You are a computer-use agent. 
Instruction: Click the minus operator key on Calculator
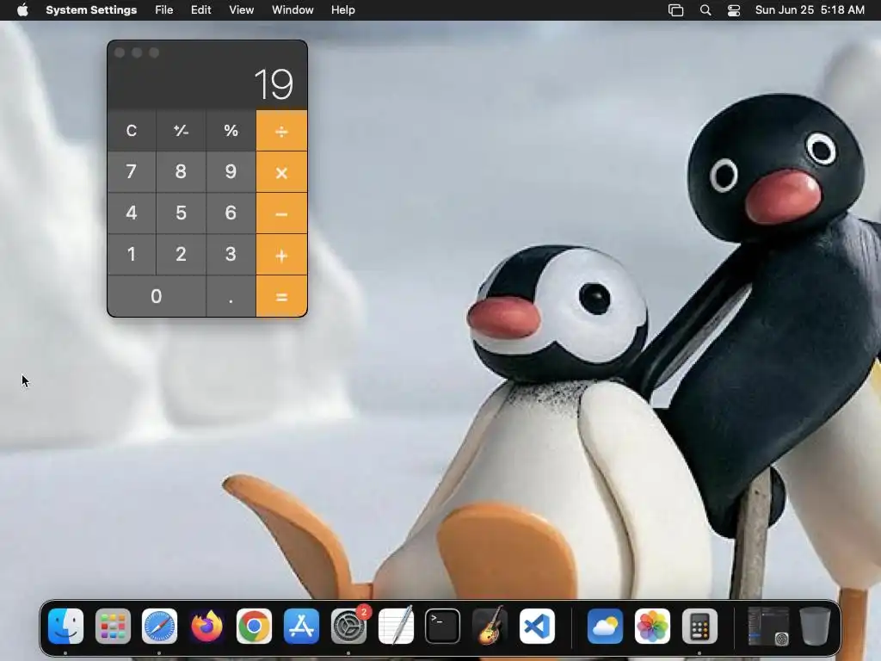click(x=281, y=213)
